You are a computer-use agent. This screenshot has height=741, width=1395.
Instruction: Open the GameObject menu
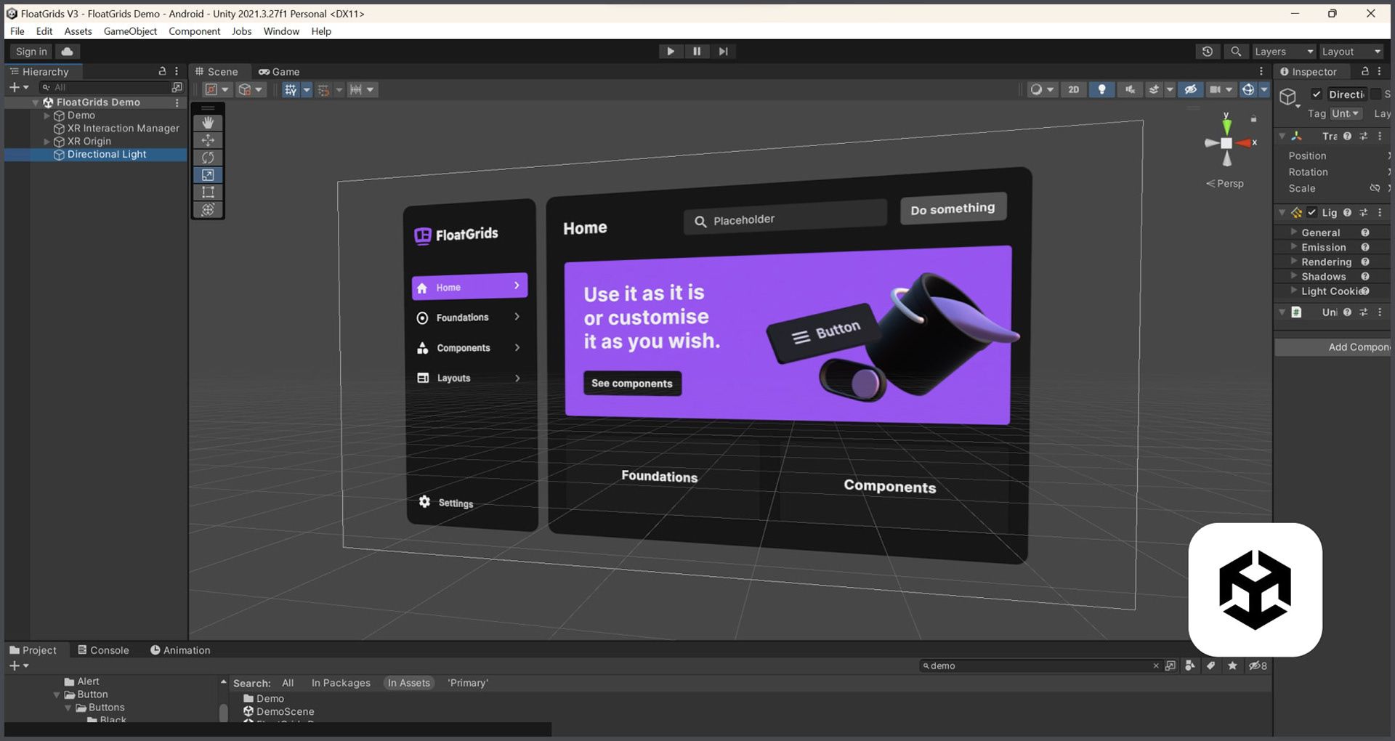point(130,31)
